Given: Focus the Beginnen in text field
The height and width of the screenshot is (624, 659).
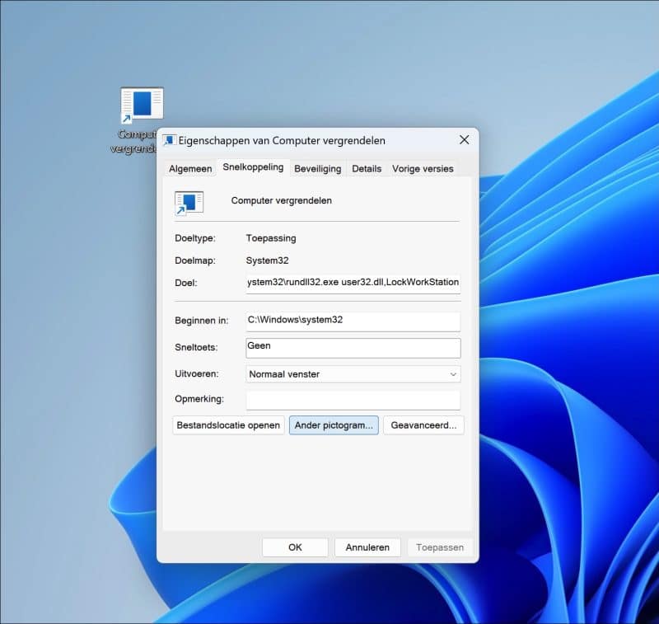Looking at the screenshot, I should (353, 320).
